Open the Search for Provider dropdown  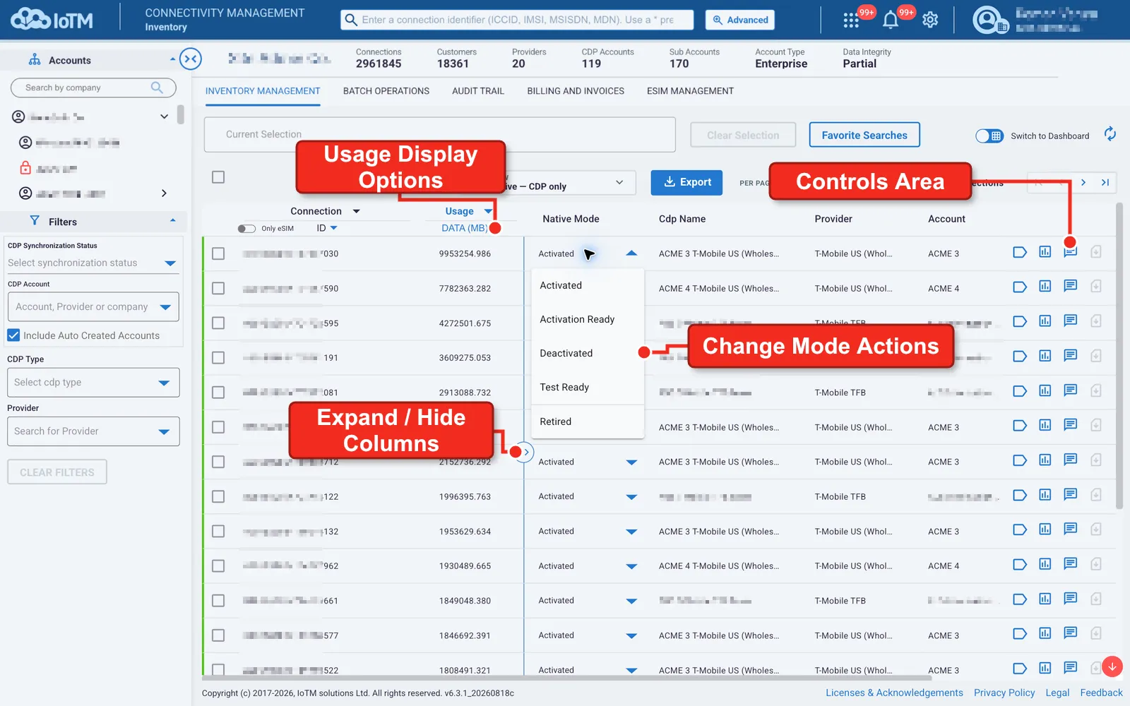(x=93, y=431)
